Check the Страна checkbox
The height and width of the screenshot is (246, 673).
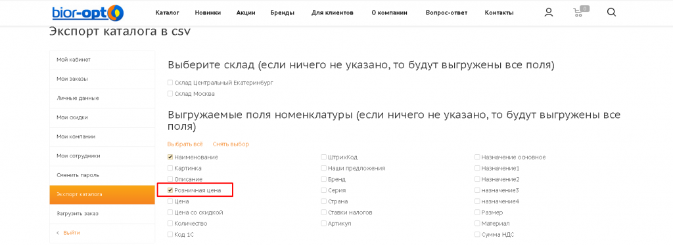tap(323, 201)
